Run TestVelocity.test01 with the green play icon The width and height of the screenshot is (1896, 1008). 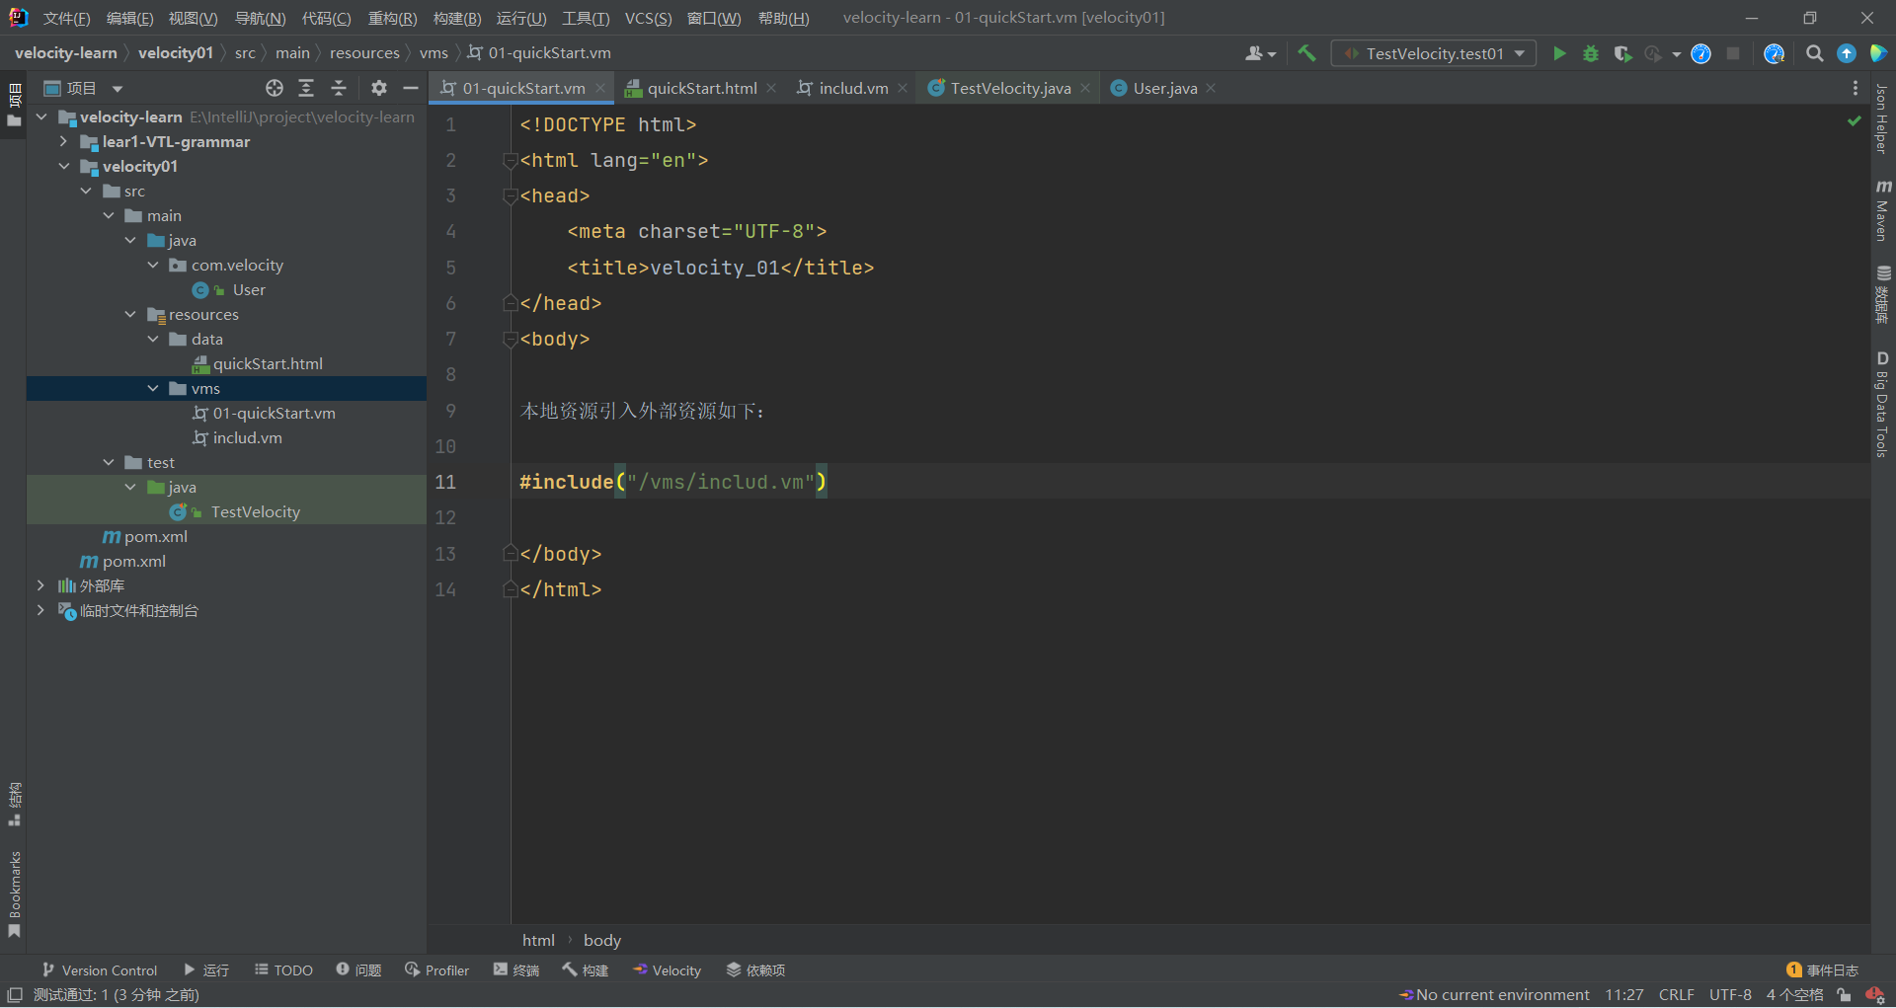click(x=1559, y=53)
